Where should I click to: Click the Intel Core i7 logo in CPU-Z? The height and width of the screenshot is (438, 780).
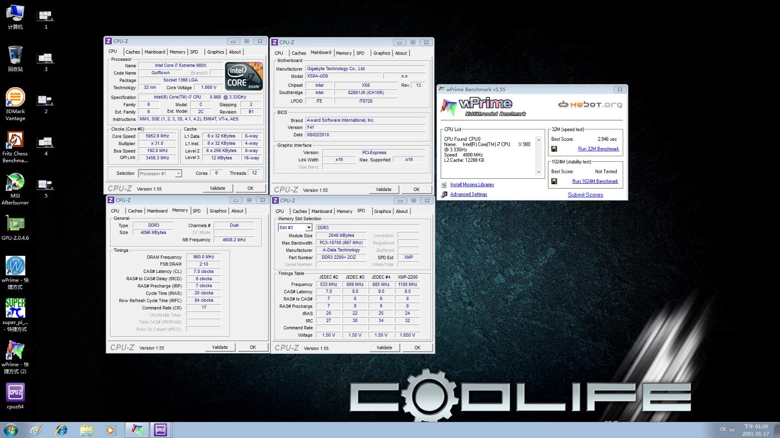(244, 76)
